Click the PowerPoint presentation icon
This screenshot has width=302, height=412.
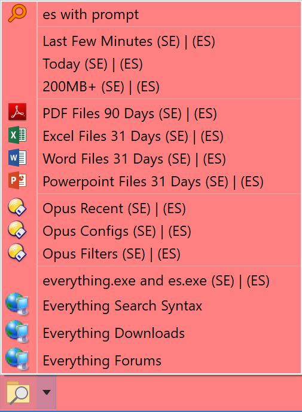(x=17, y=180)
